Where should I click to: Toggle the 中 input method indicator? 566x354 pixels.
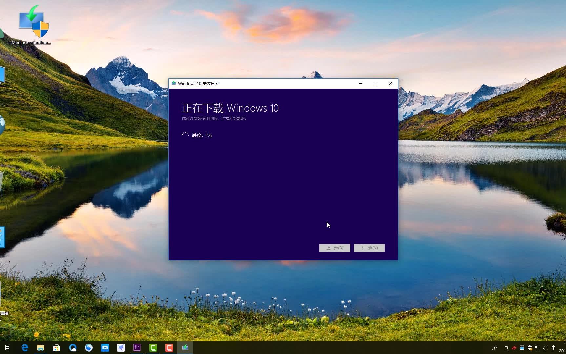coord(554,348)
